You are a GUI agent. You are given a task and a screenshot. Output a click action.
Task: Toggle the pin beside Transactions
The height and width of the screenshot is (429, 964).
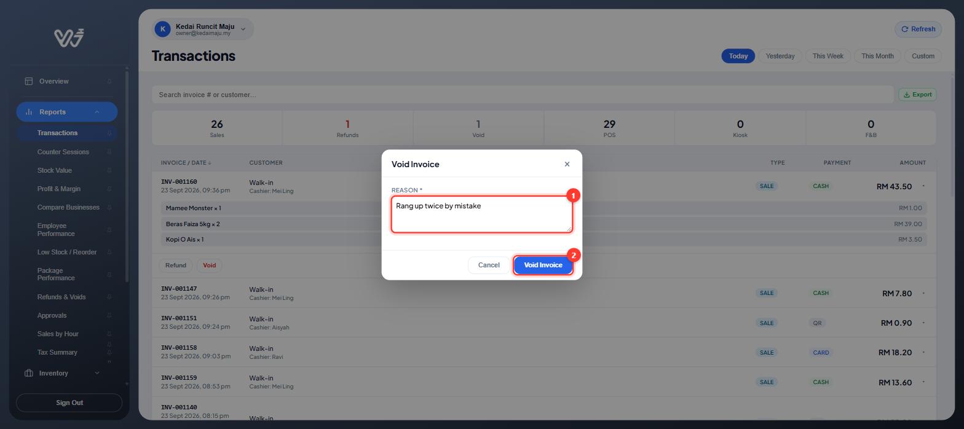click(109, 133)
